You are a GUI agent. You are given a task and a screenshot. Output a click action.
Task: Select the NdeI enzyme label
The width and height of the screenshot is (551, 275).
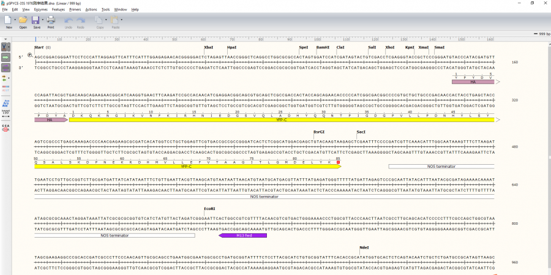point(364,247)
